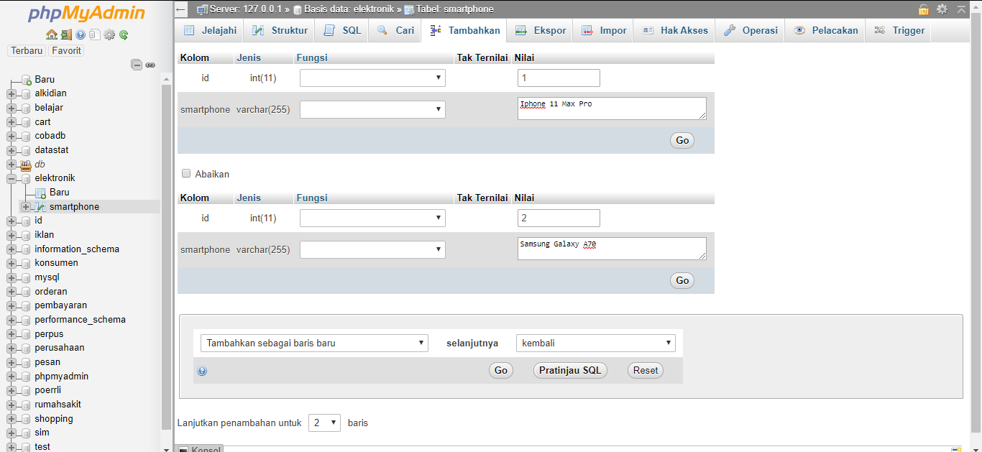Image resolution: width=982 pixels, height=452 pixels.
Task: Click the Terbaru button
Action: 27,51
